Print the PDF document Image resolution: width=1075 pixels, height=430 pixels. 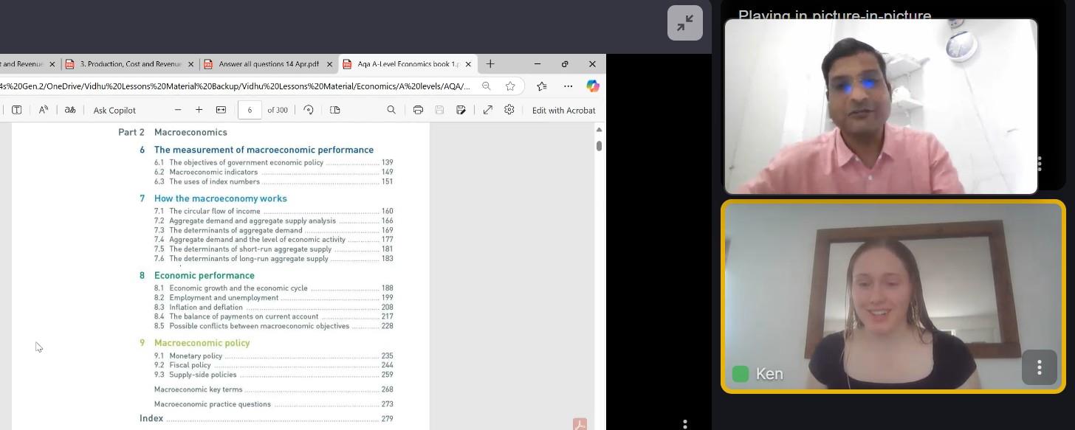pyautogui.click(x=418, y=110)
